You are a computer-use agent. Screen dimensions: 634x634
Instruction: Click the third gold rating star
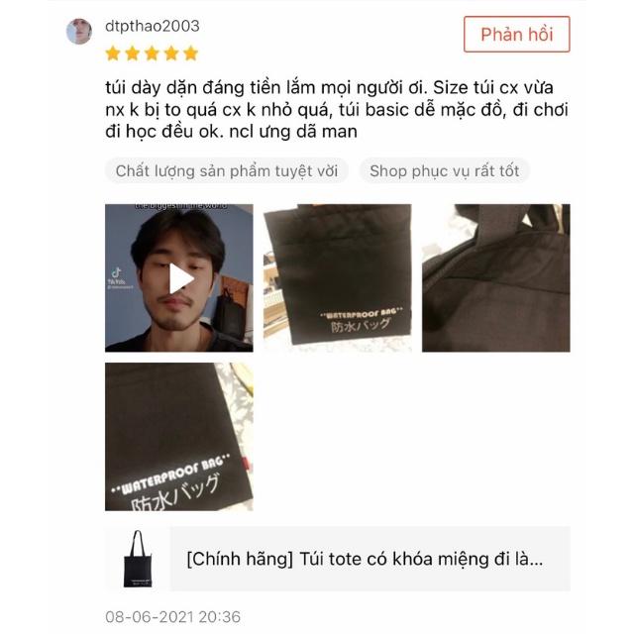click(x=152, y=53)
